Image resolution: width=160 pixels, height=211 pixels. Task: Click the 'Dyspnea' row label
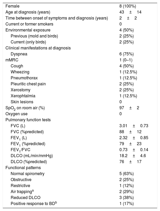coord(19,54)
